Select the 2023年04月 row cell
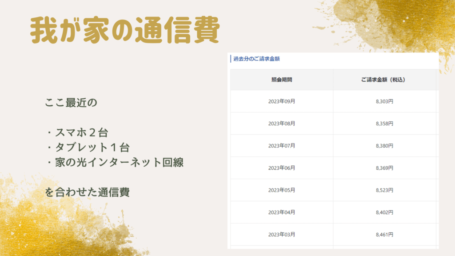 tap(282, 212)
